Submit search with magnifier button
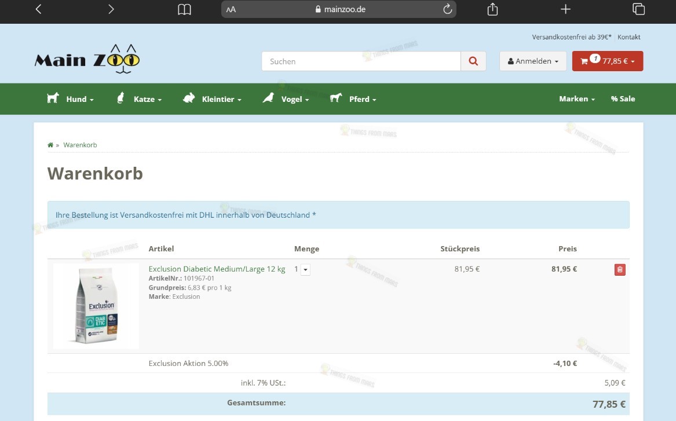Viewport: 676px width, 421px height. point(473,61)
